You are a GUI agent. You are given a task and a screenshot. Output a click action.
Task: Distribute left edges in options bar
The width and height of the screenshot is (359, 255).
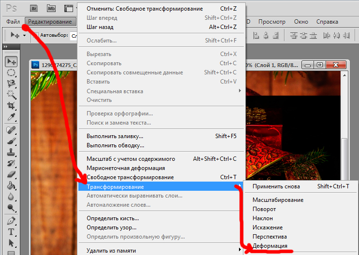point(327,35)
